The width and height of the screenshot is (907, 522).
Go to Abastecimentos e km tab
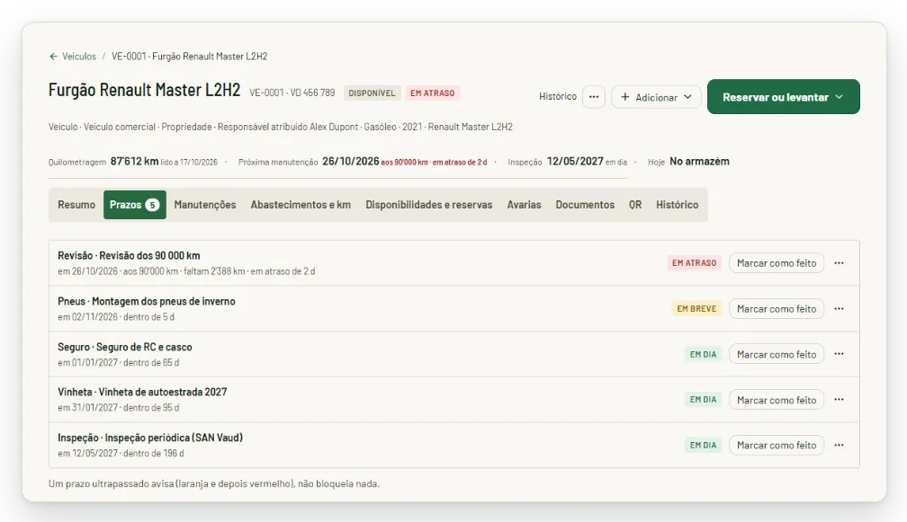301,205
